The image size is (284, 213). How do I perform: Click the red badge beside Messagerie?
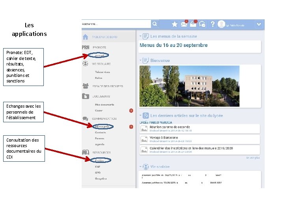pyautogui.click(x=131, y=127)
